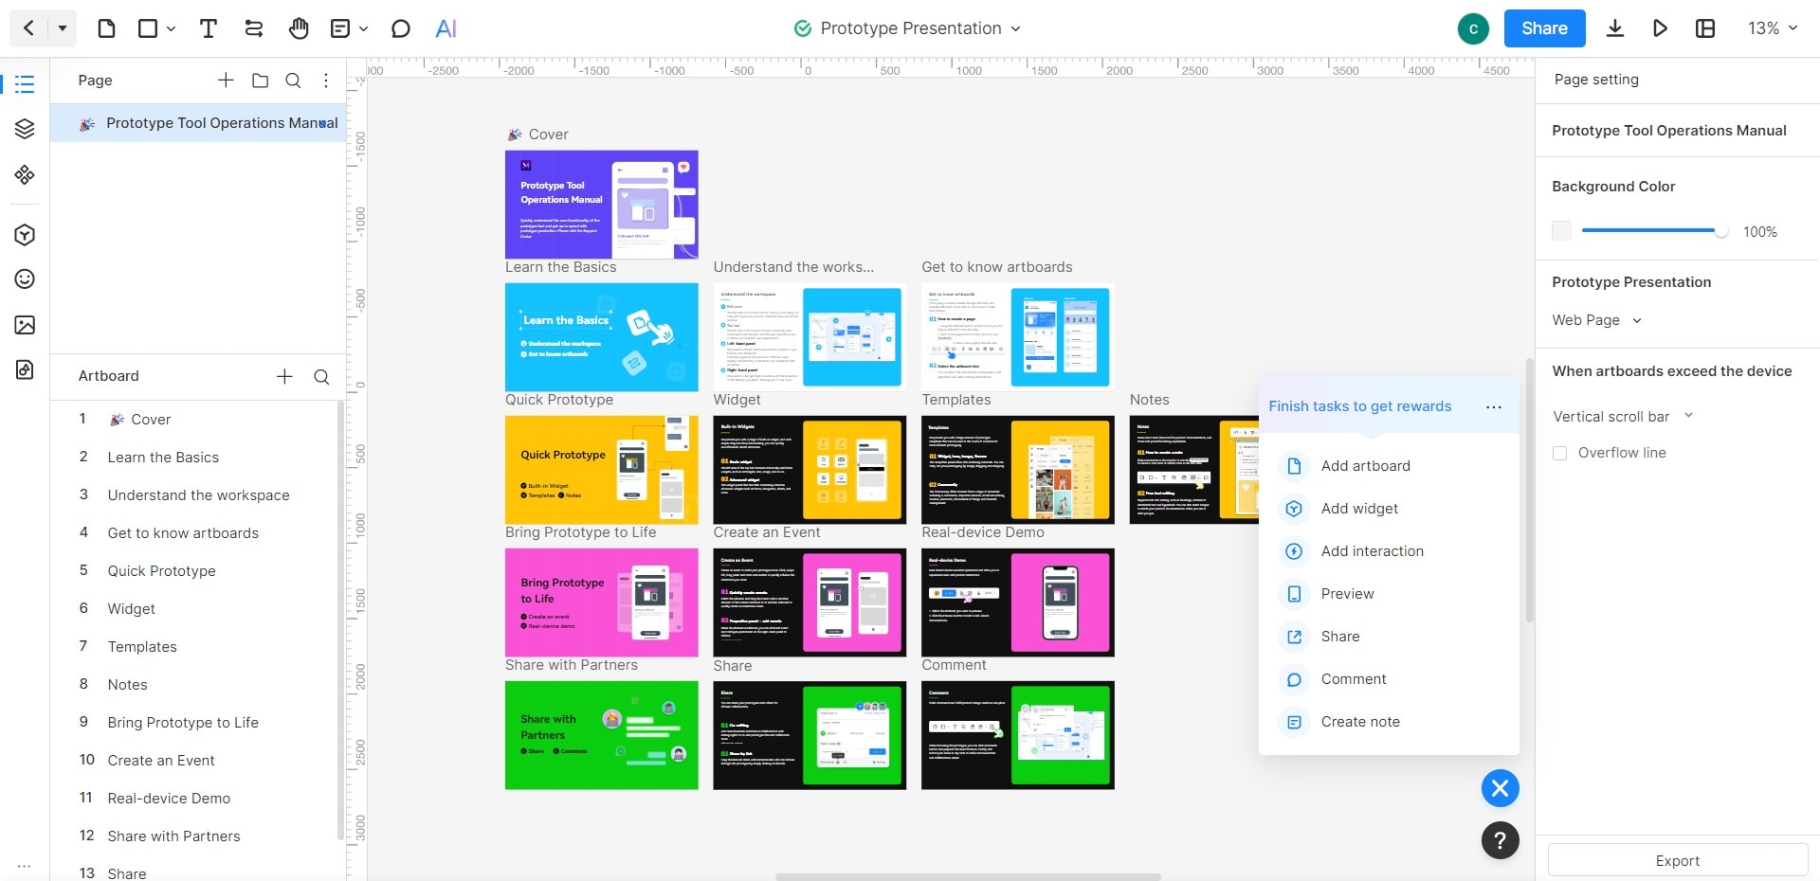The image size is (1820, 881).
Task: Open the layers sidebar panel
Action: [x=25, y=129]
